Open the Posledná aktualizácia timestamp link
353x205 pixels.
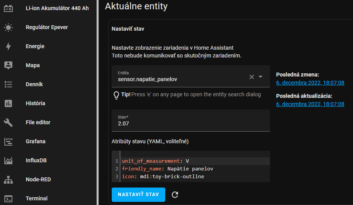click(x=310, y=104)
